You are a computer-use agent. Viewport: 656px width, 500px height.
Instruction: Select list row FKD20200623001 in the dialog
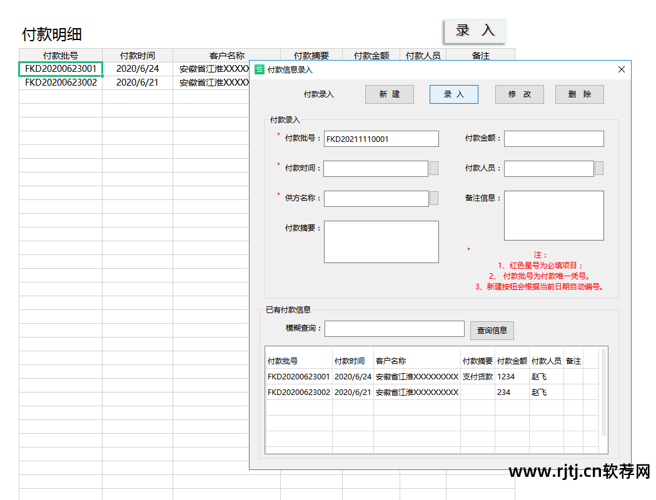433,377
